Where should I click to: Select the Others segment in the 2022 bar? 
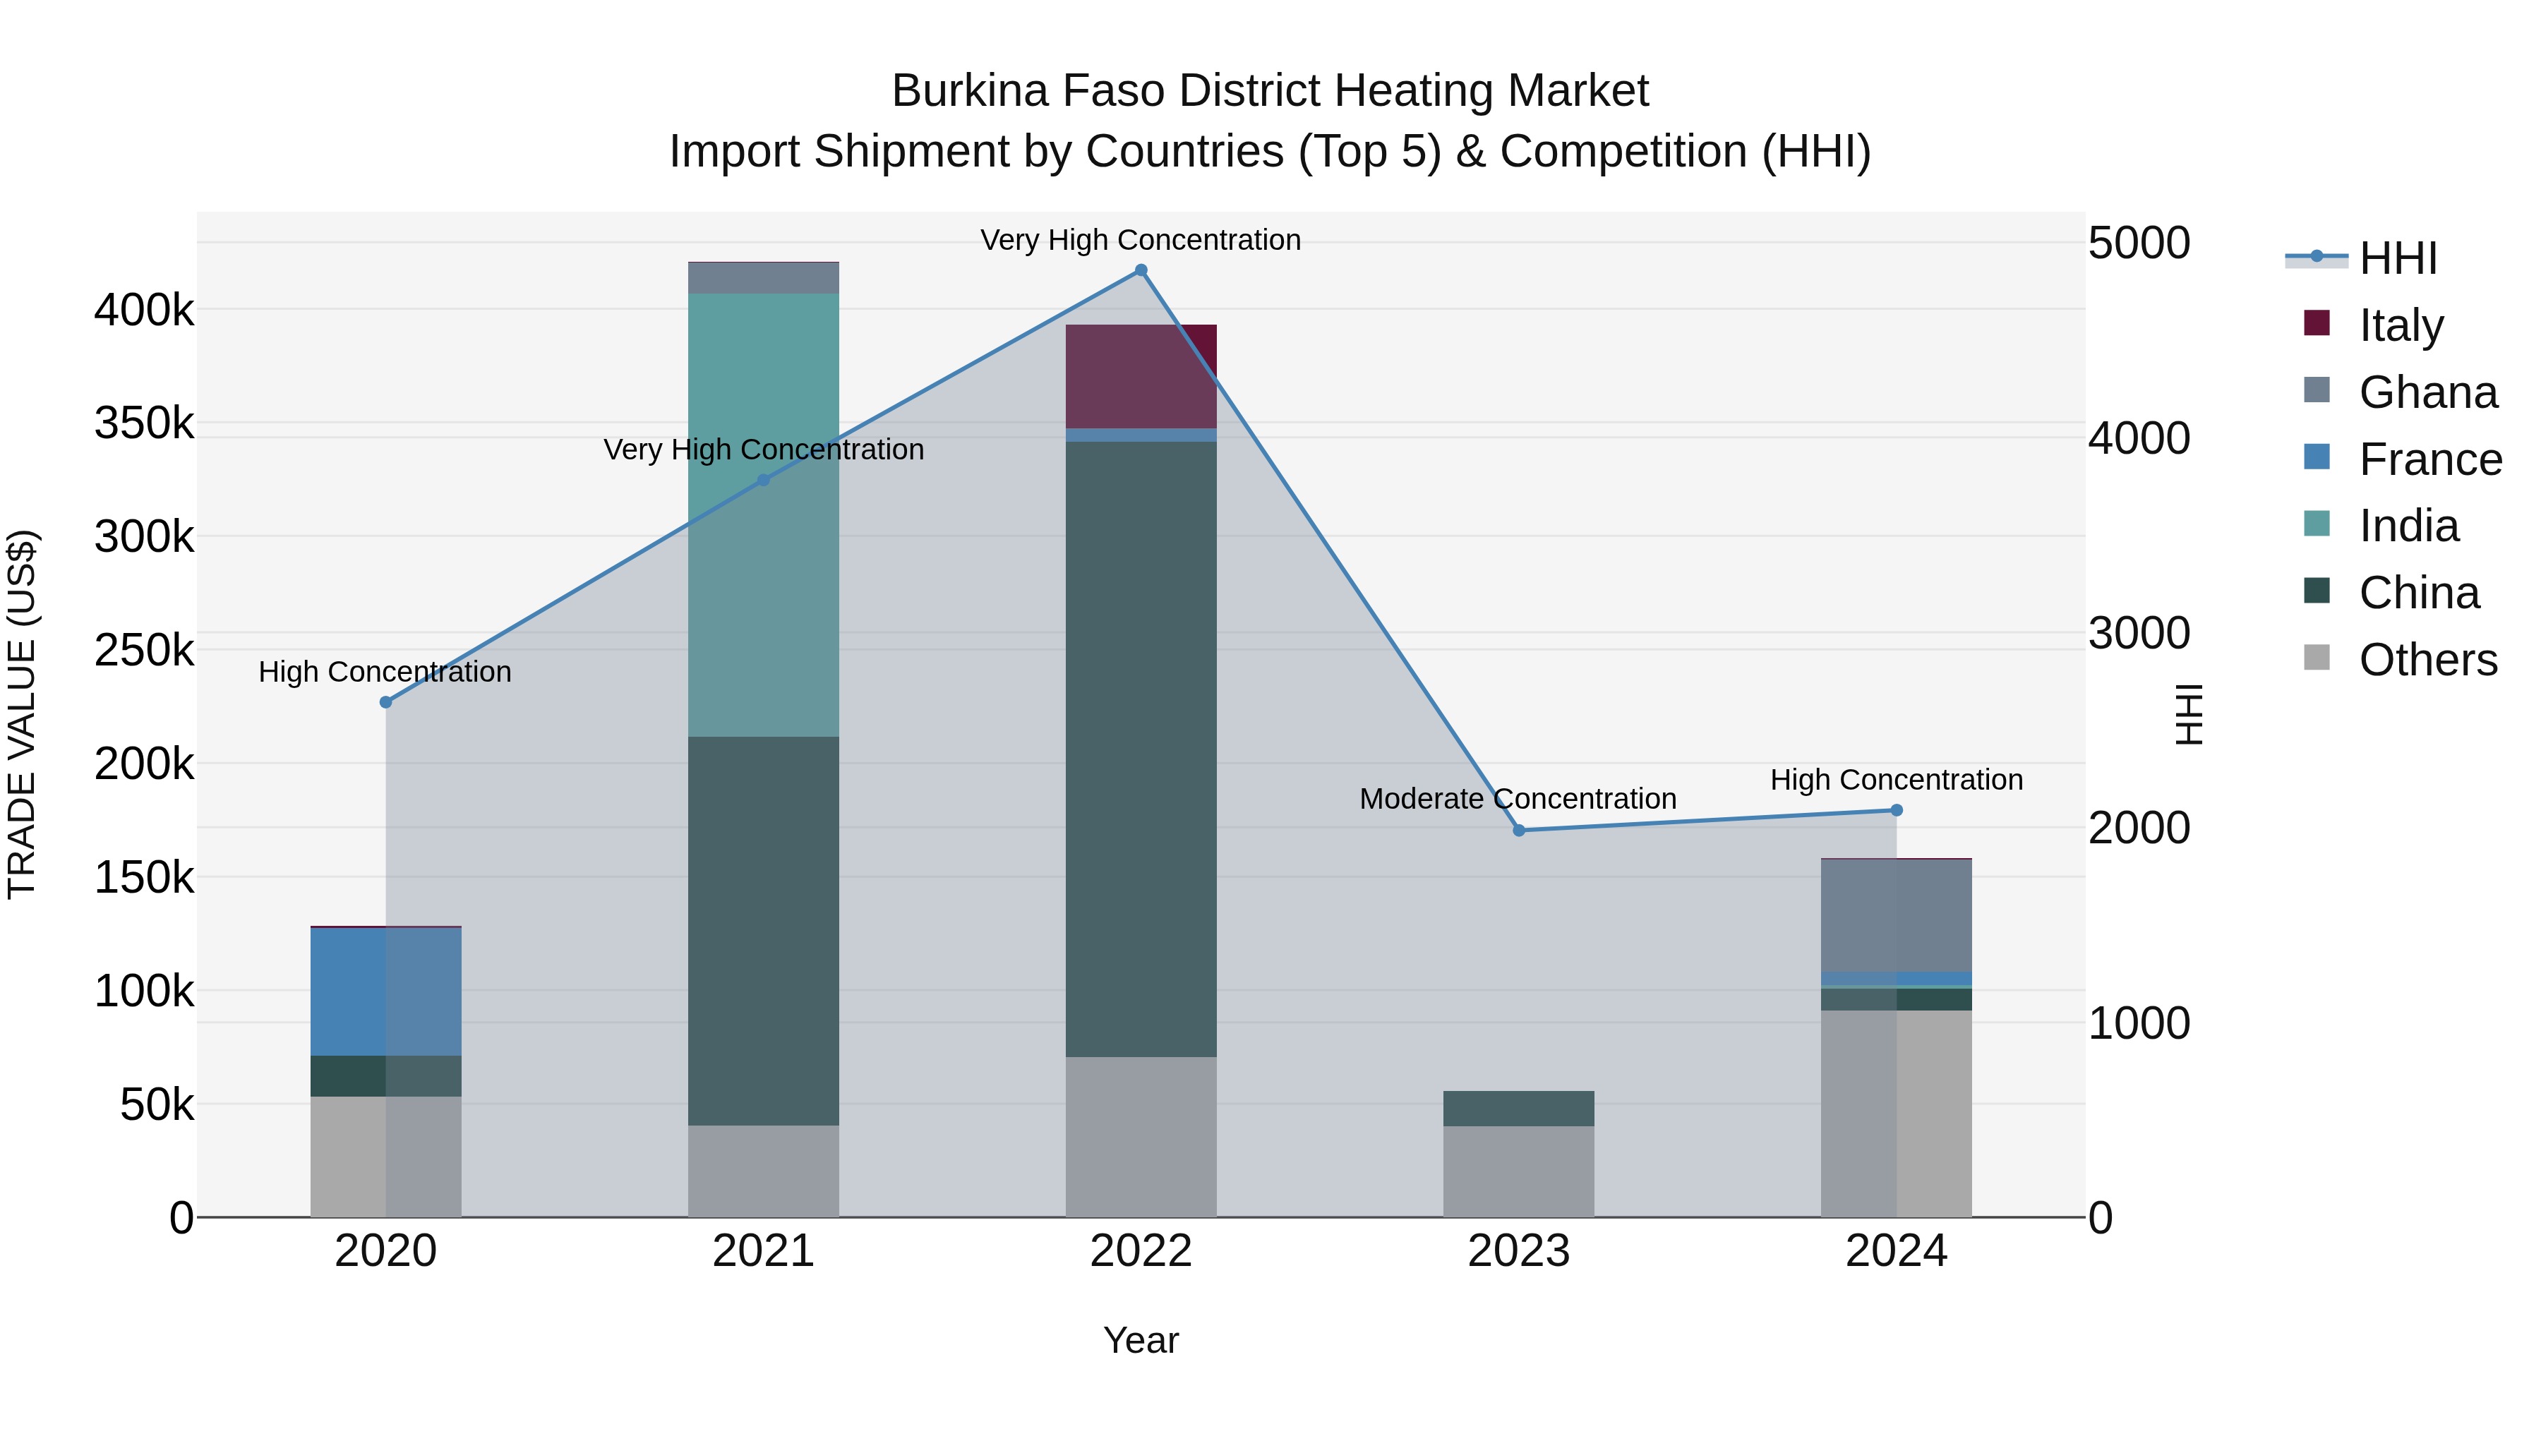[x=1141, y=1137]
